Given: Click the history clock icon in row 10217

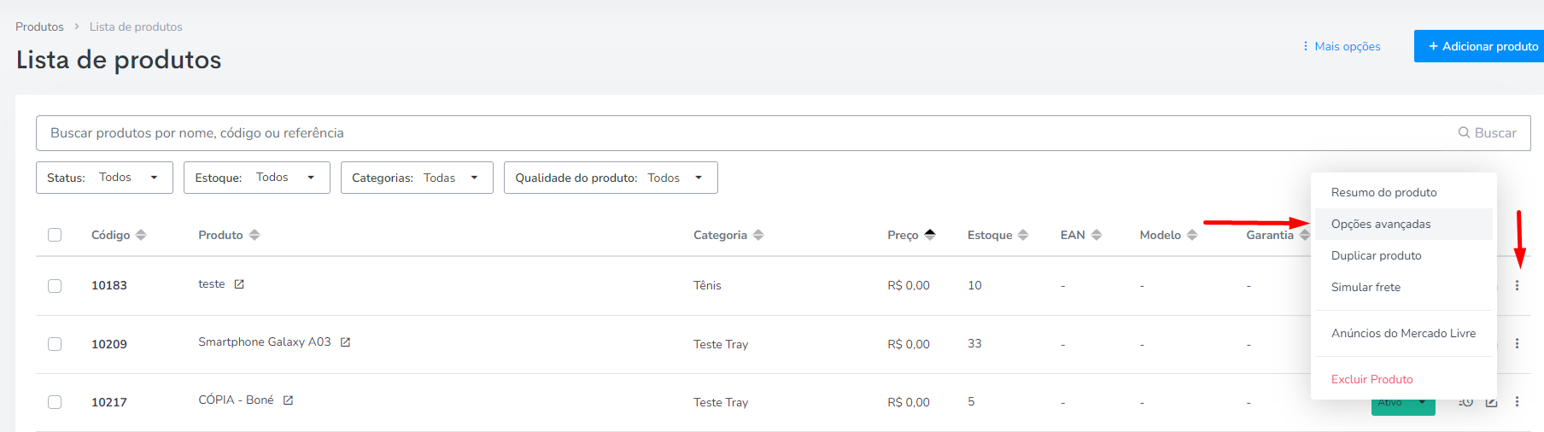Looking at the screenshot, I should coord(1466,401).
